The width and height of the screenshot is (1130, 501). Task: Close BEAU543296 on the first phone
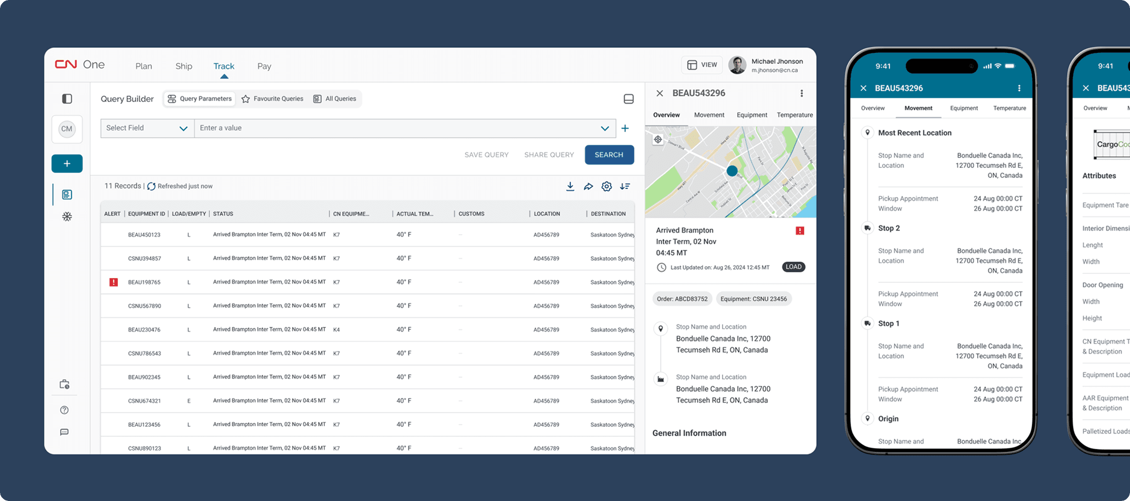[863, 88]
